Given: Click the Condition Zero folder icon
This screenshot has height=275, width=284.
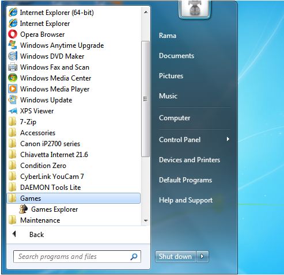Looking at the screenshot, I should [x=13, y=166].
